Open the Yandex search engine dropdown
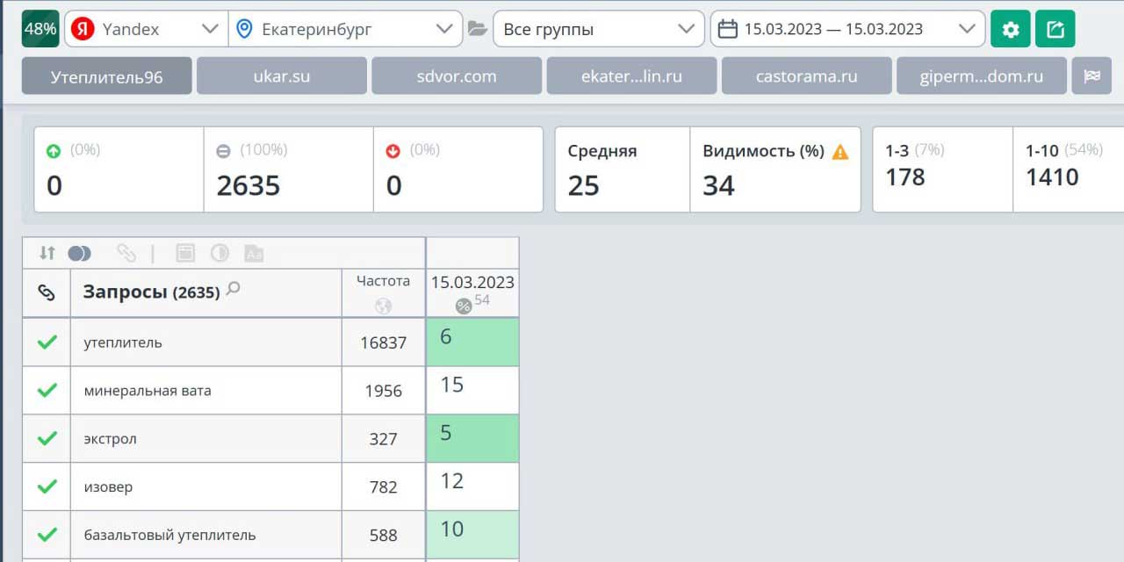 pyautogui.click(x=147, y=29)
